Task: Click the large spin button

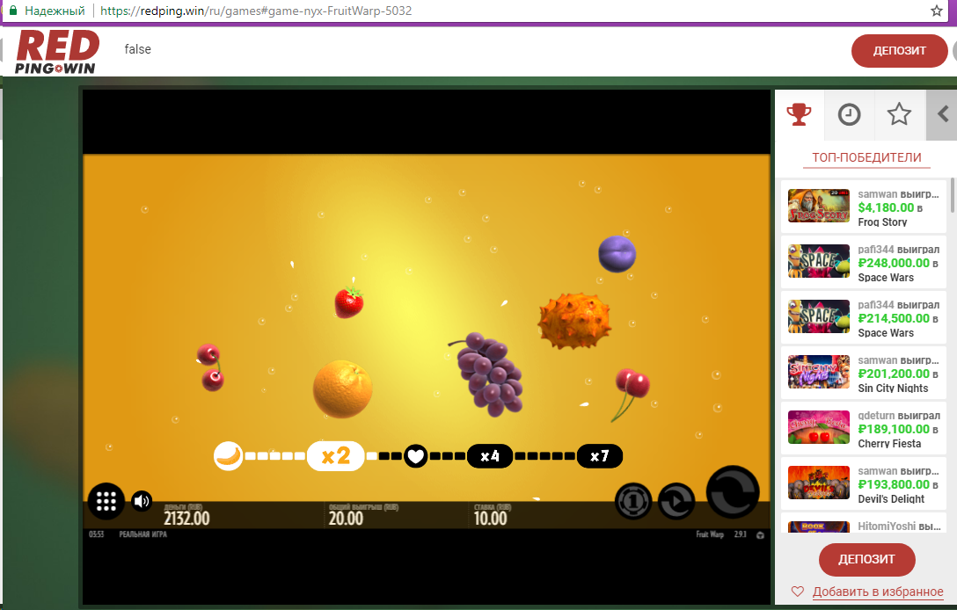Action: [x=733, y=492]
